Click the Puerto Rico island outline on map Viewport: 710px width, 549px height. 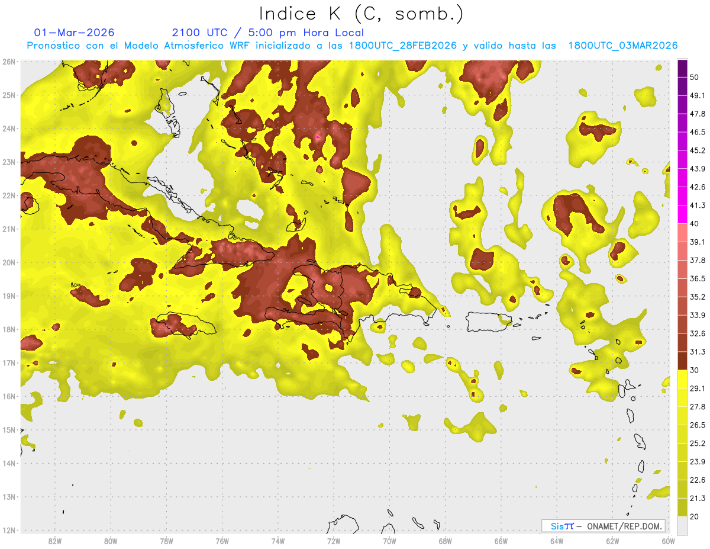pyautogui.click(x=488, y=322)
